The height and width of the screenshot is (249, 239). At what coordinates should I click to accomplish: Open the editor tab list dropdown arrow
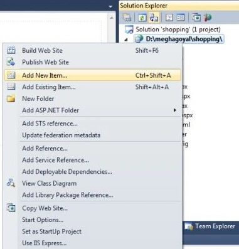pyautogui.click(x=110, y=7)
